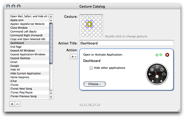Viewport: 187px width, 118px height.
Task: Click the green down arrow in action panel
Action: 160,55
